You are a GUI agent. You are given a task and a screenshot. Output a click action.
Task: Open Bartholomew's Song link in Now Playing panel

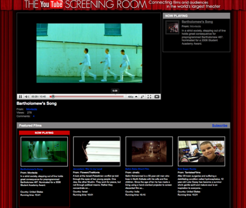click(197, 22)
